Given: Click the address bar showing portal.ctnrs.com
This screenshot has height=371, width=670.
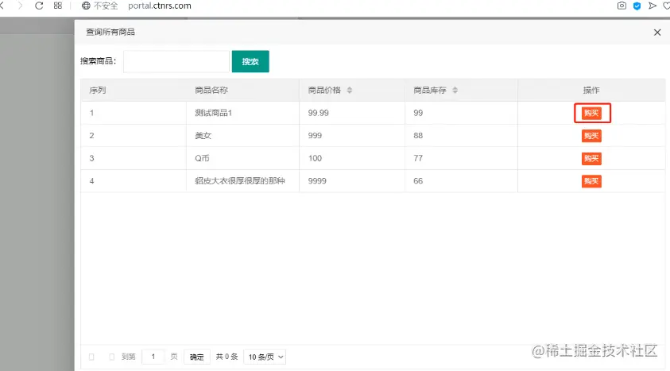Looking at the screenshot, I should pos(160,6).
